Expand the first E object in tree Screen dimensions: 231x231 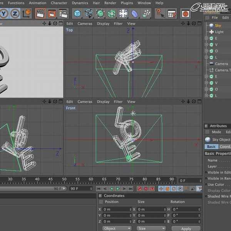(x=206, y=38)
